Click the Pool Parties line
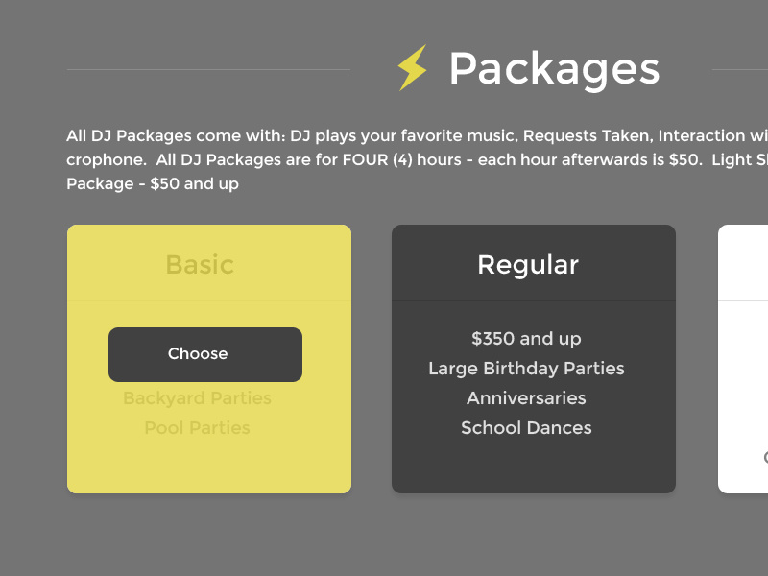The width and height of the screenshot is (768, 576). tap(197, 428)
